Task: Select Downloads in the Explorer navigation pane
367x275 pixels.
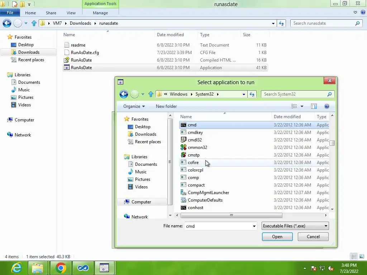Action: click(x=29, y=52)
